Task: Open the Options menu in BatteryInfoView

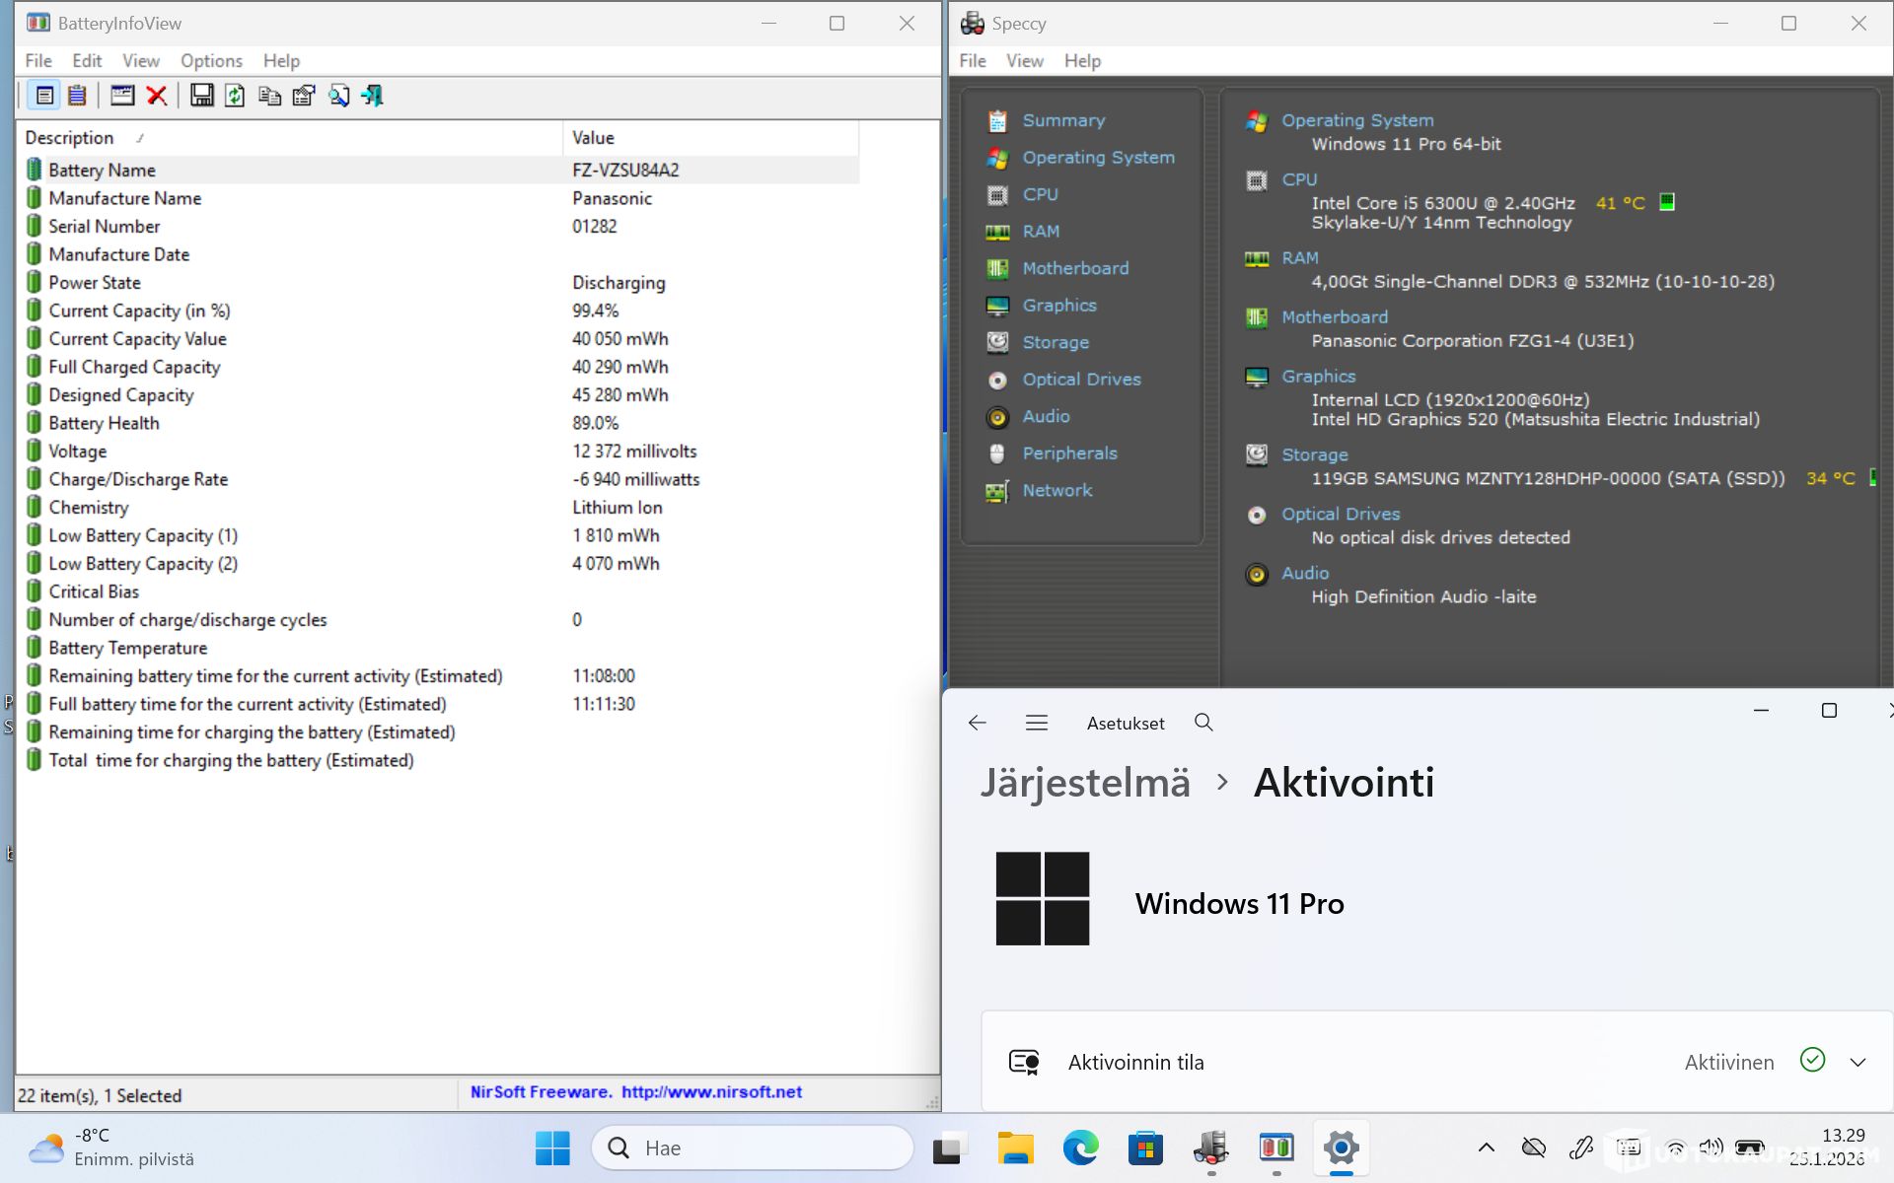Action: pyautogui.click(x=211, y=61)
